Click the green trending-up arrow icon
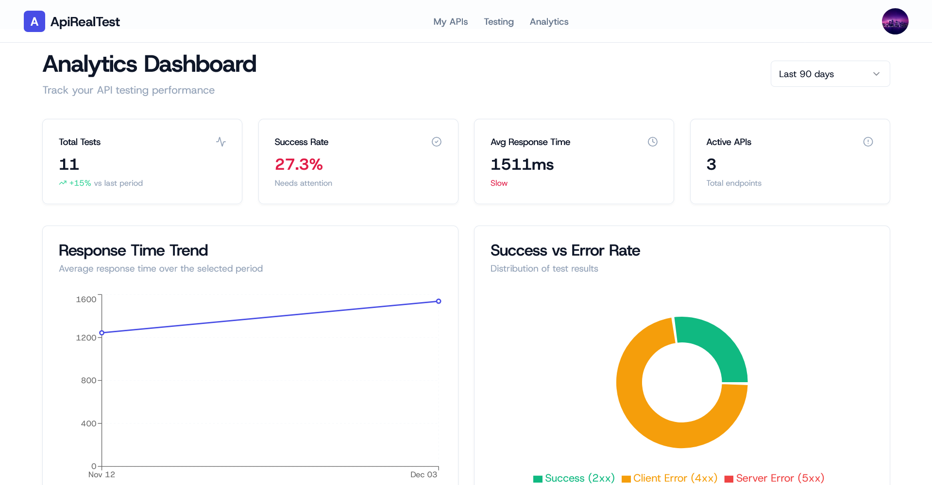This screenshot has width=932, height=485. (62, 183)
